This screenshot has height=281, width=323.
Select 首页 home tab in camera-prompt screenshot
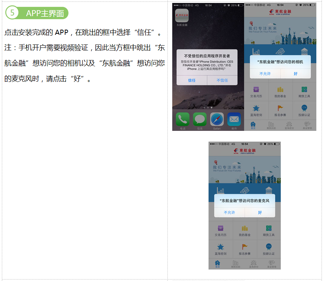point(253,125)
